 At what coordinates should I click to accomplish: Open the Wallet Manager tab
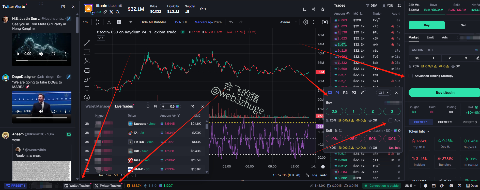pyautogui.click(x=98, y=107)
